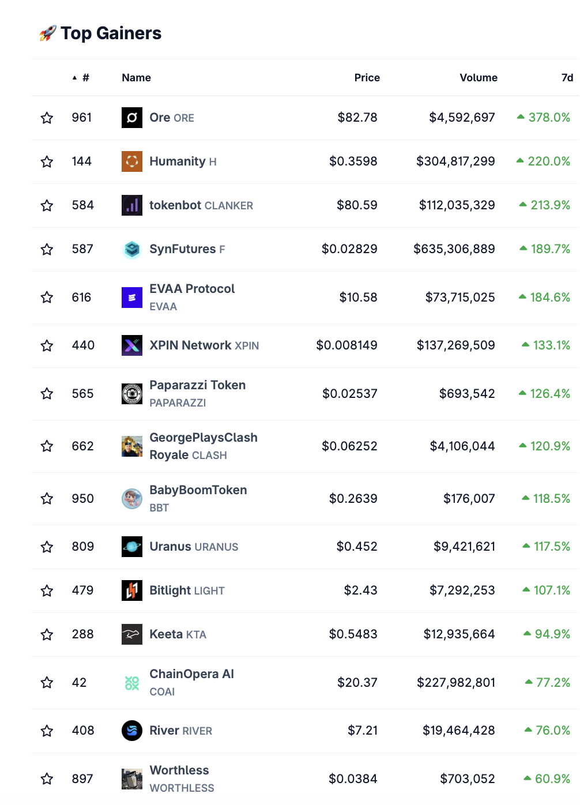
Task: Toggle favorite star for EVAA Protocol
Action: click(x=47, y=298)
